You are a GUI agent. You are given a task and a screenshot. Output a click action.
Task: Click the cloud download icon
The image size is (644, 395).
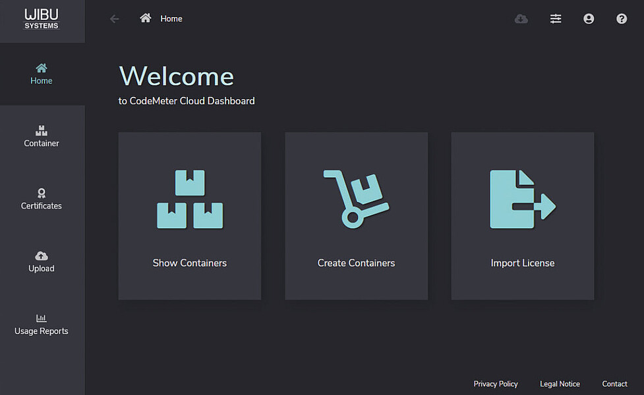pos(521,19)
